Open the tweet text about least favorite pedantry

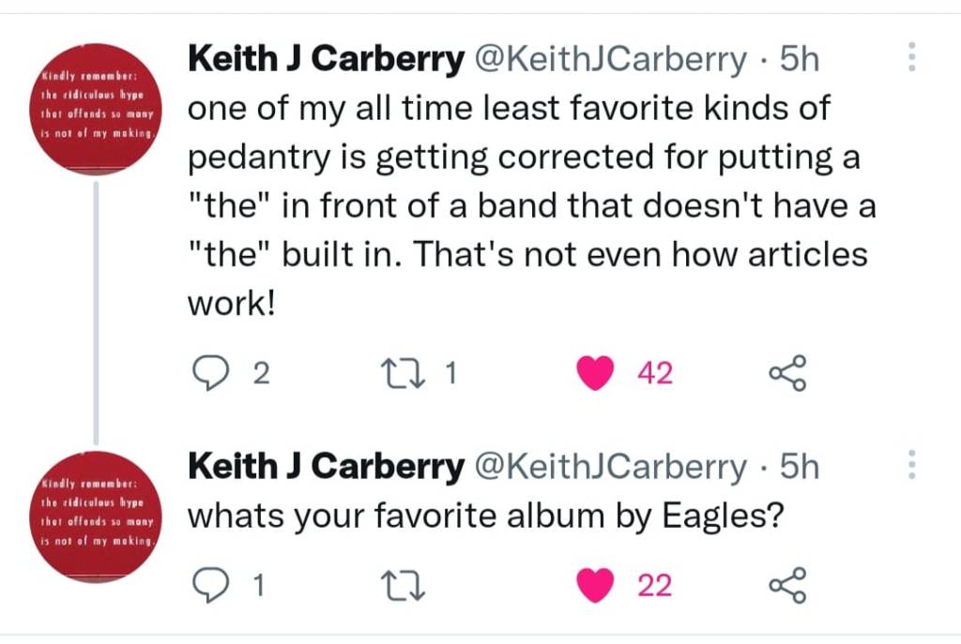[526, 206]
